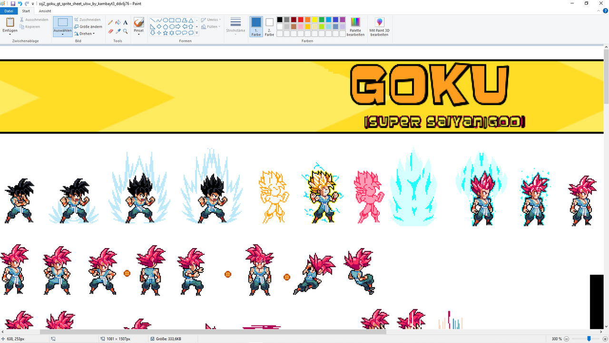Image resolution: width=609 pixels, height=343 pixels.
Task: Pick the red color swatch
Action: 301,20
